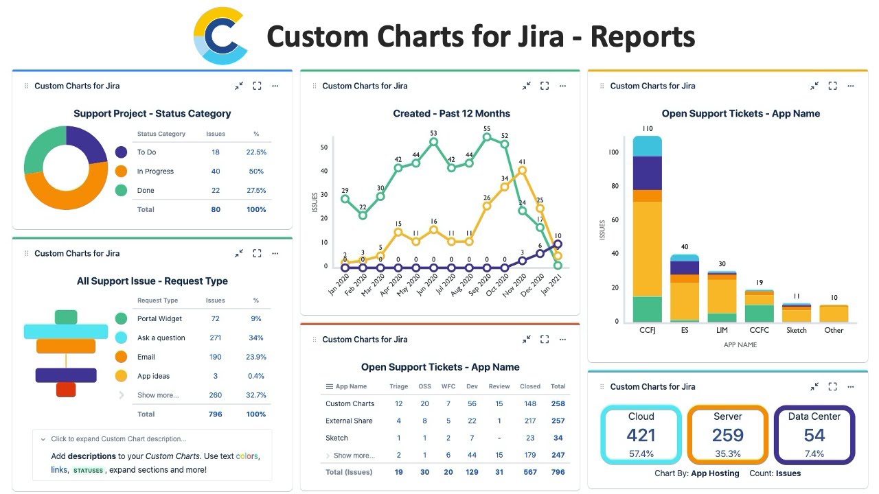Click the To Do issues count 18
The image size is (879, 494).
(216, 152)
